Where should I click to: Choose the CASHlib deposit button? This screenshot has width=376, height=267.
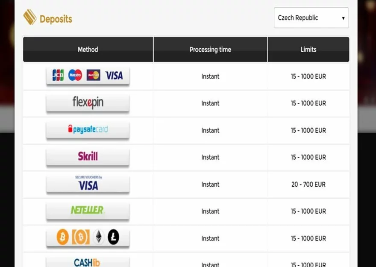pos(88,261)
